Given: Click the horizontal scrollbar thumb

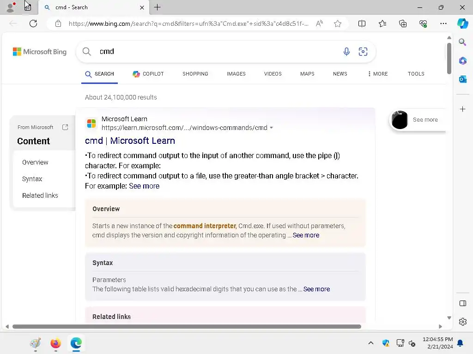Looking at the screenshot, I should click(x=187, y=327).
